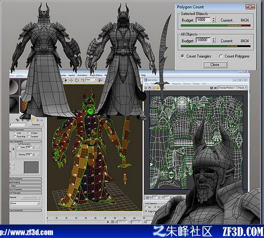Select the Count Polygons radio button
Viewport: 264px width, 238px height.
(x=220, y=56)
